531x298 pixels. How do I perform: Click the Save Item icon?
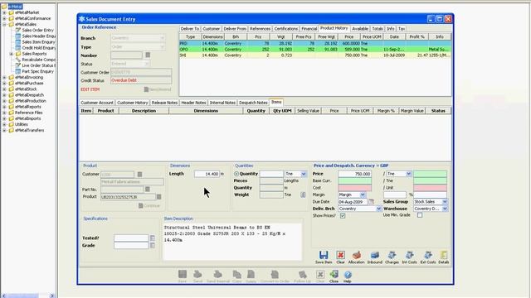click(x=324, y=255)
